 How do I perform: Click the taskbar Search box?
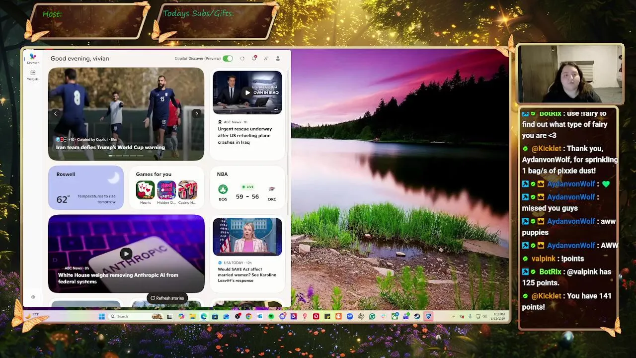click(136, 316)
